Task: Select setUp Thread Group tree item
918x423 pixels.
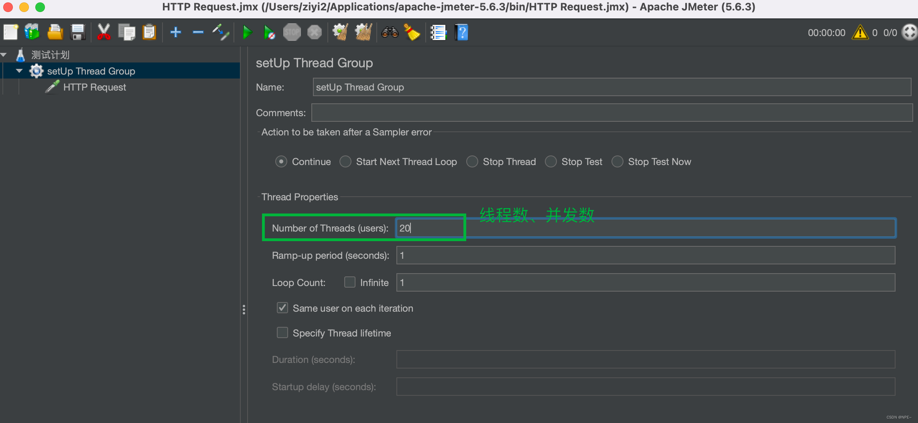Action: 91,71
